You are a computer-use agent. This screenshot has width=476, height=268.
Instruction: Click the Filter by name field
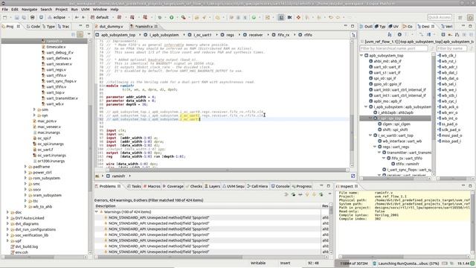(451, 48)
